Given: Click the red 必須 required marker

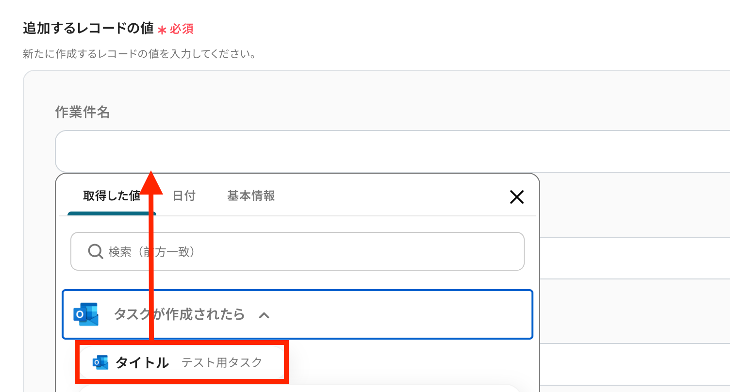Looking at the screenshot, I should 182,29.
